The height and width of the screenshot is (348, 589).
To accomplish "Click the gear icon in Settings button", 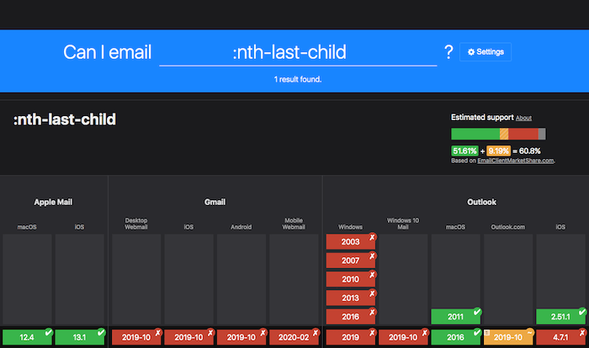I will pyautogui.click(x=471, y=52).
